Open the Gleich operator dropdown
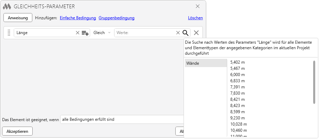Screen dimensions: 319x139 point(102,33)
